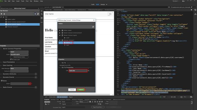Select Browser browser1 in App Structure
197x110 pixels.
click(13, 27)
